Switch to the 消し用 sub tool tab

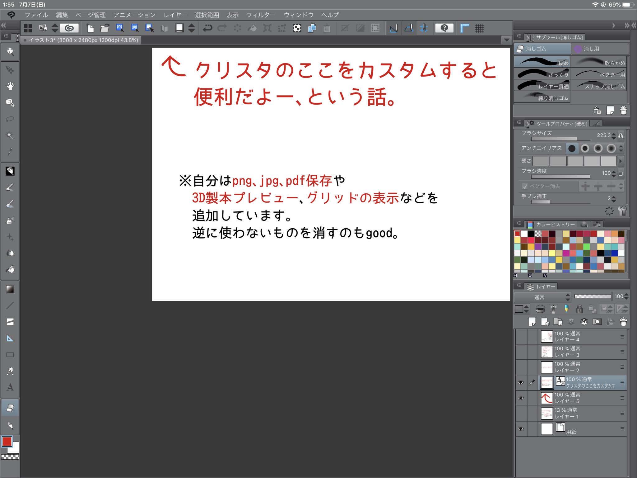click(600, 49)
